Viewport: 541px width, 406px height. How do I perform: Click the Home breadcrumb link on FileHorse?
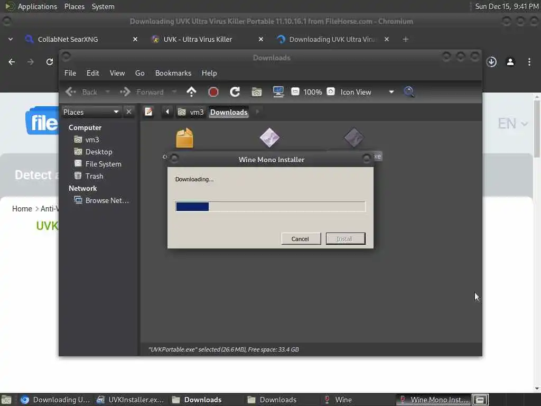coord(22,208)
